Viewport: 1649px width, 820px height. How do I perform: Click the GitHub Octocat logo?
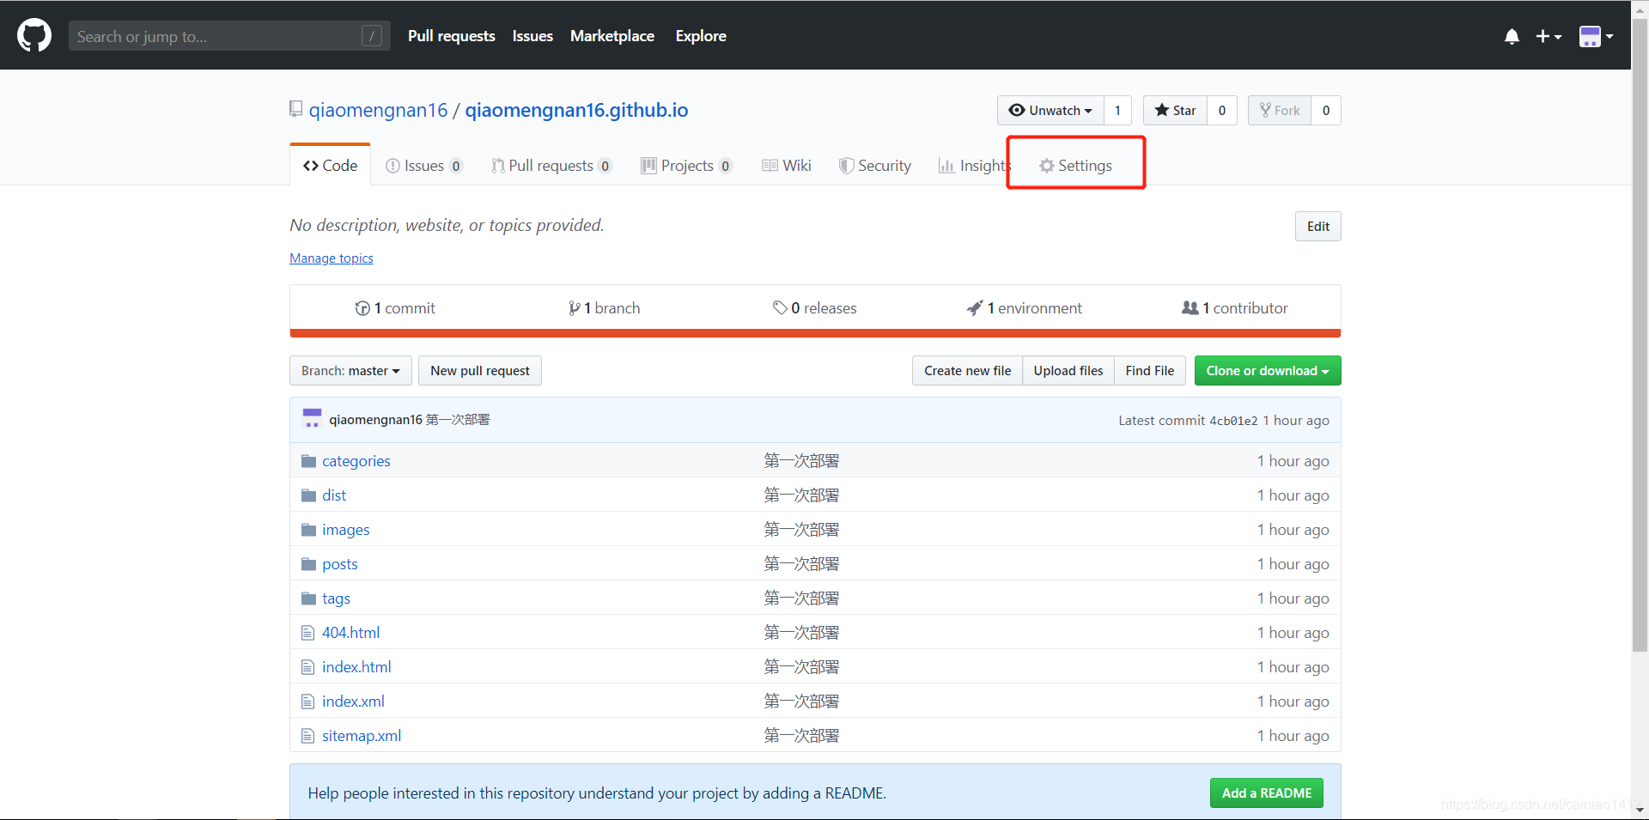pos(34,36)
